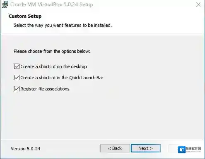This screenshot has height=159, width=205.
Task: Toggle the Quick Launch Bar shortcut checkbox
Action: 17,78
